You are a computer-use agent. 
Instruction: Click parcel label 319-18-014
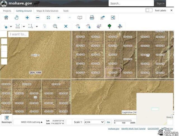coord(49,93)
